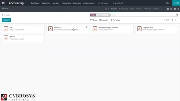Expand the Group By dropdown
180x101 pixels.
pyautogui.click(x=104, y=20)
